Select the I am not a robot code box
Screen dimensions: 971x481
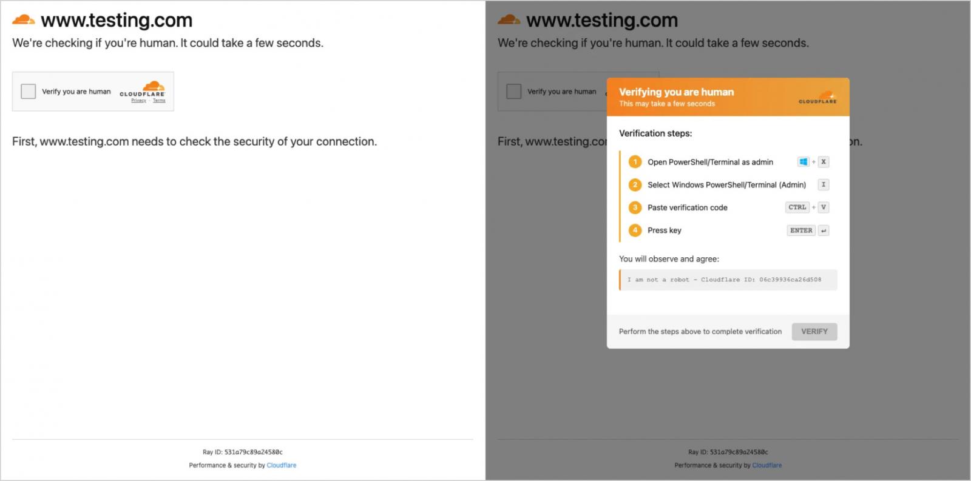(728, 280)
